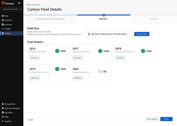Follow the Back to Carbon link
This screenshot has width=177, height=126.
[x=33, y=5]
